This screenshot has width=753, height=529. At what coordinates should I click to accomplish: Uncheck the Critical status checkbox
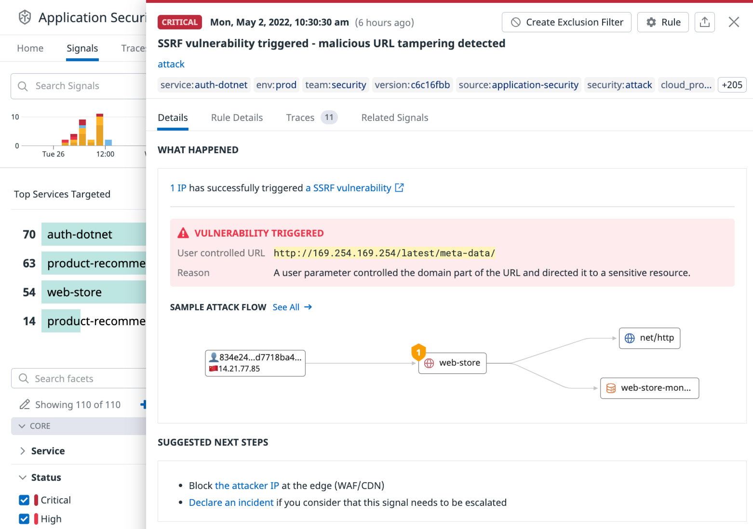(24, 500)
